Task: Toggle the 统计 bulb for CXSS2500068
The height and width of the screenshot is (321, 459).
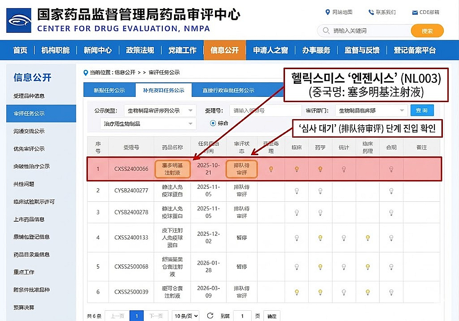Action: (x=344, y=266)
